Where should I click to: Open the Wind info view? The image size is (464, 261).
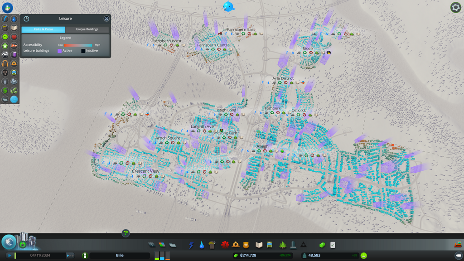(14, 46)
